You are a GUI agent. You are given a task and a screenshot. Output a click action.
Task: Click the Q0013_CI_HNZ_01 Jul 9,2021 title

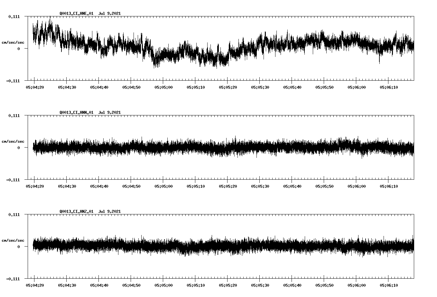[90, 212]
